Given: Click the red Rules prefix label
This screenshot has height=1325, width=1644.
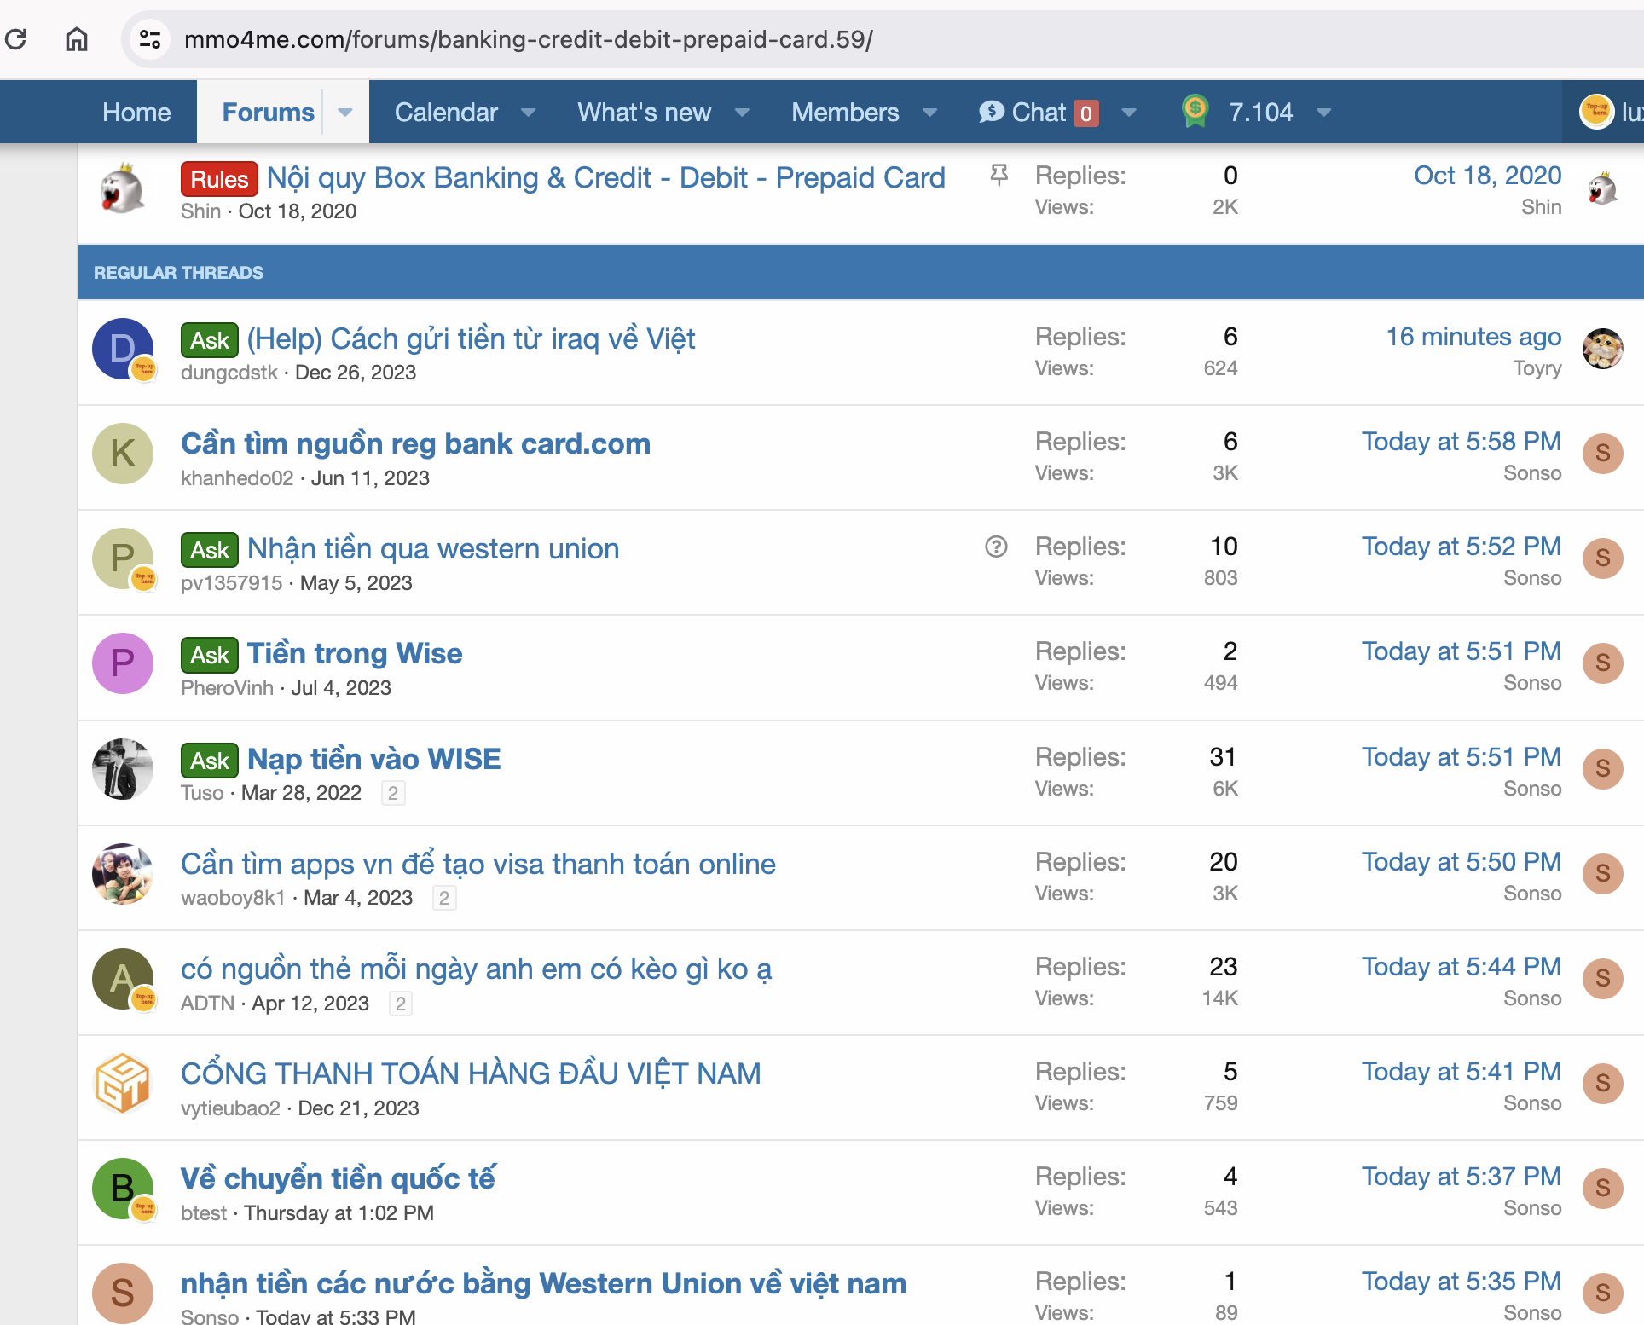Looking at the screenshot, I should (x=219, y=179).
